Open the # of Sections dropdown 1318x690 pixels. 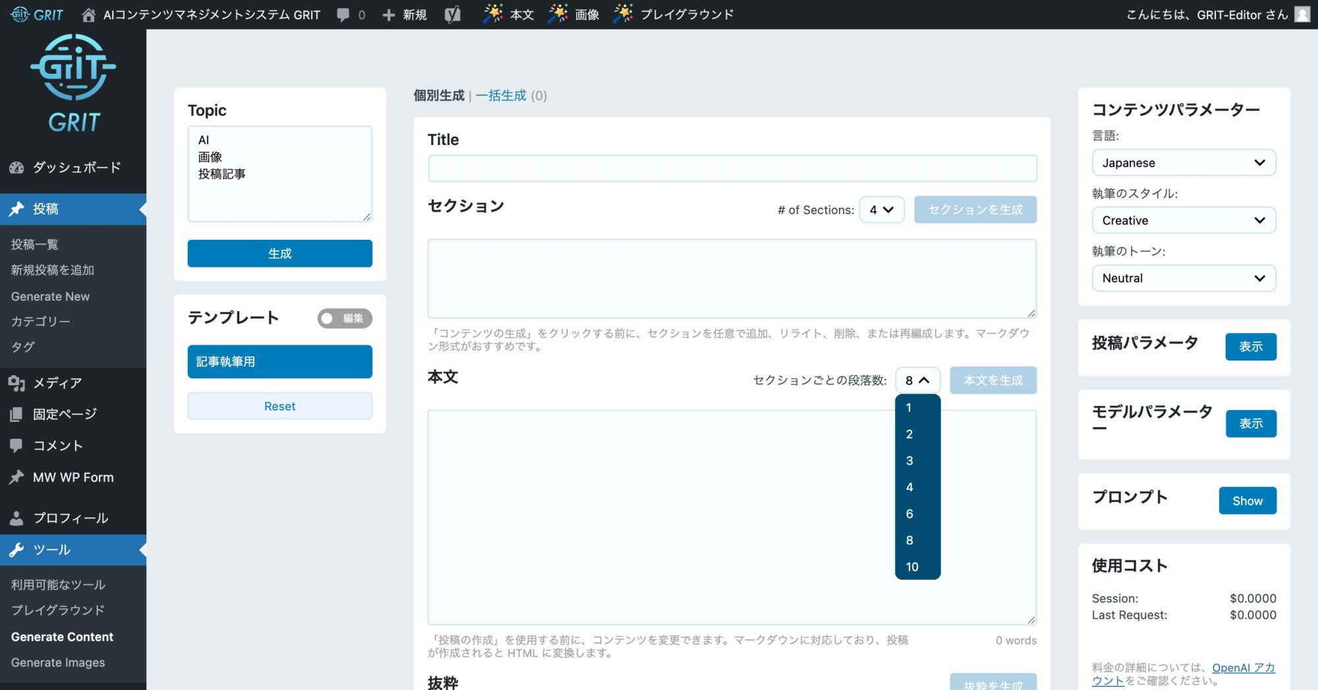click(x=881, y=210)
